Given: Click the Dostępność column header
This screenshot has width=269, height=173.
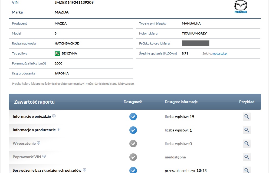Looking at the screenshot, I should (133, 102).
